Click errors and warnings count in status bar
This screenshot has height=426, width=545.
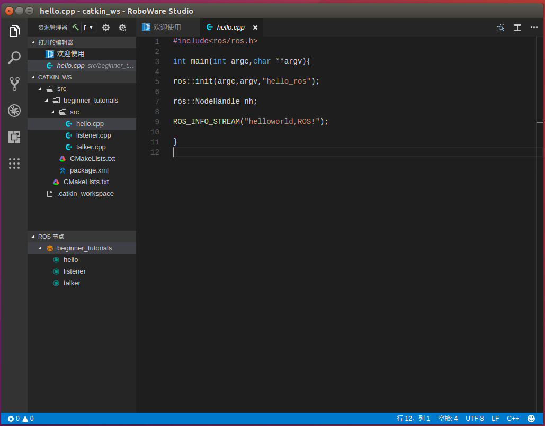[21, 419]
